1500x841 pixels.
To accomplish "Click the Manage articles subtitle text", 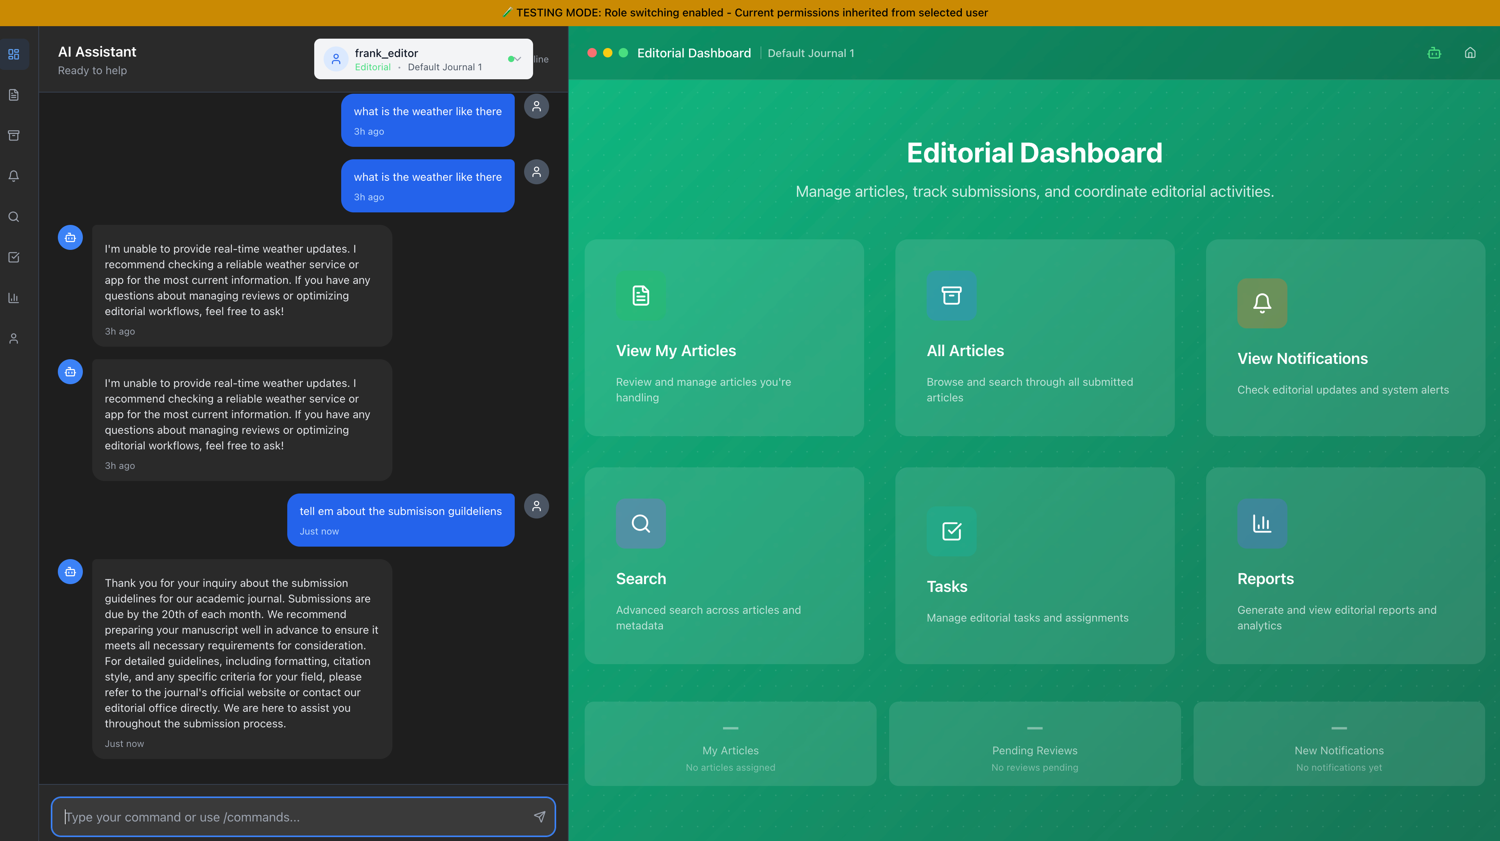I will (x=1035, y=191).
